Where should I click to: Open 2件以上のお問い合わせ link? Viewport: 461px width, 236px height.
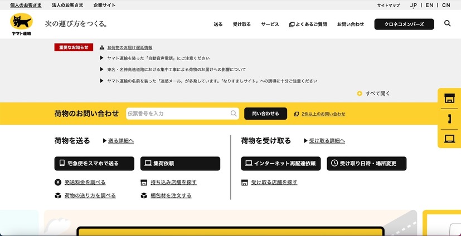click(323, 114)
